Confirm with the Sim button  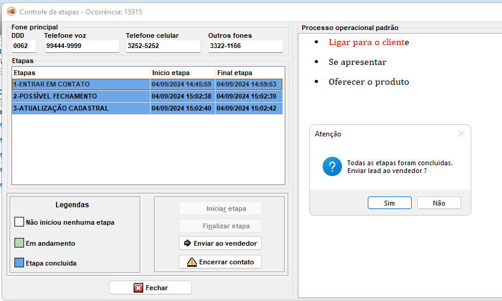coord(389,203)
